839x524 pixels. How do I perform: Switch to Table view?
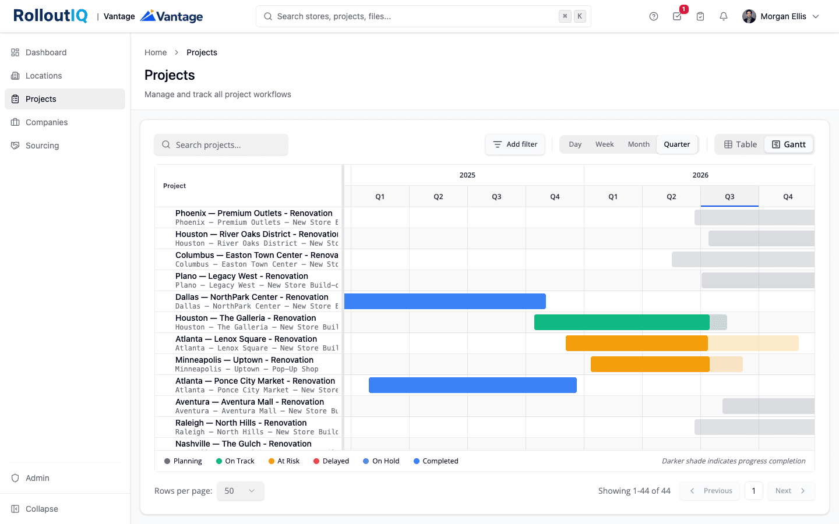741,144
